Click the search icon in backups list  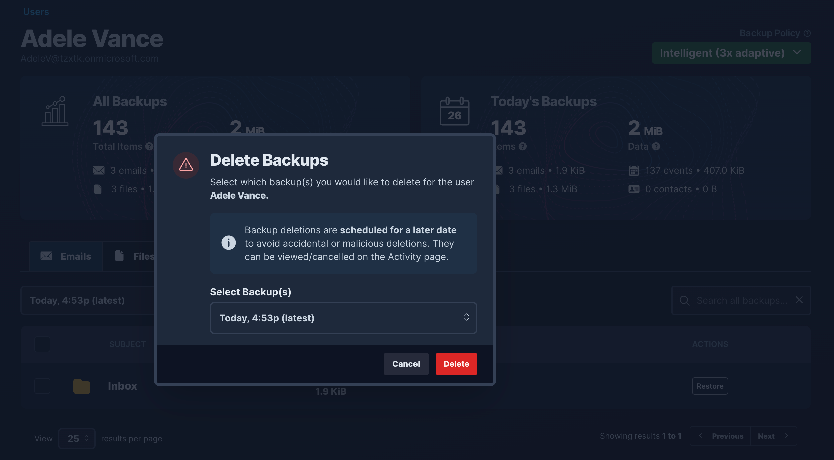(685, 300)
